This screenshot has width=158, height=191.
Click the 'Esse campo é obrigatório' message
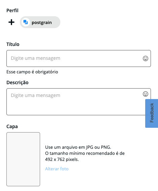[x=32, y=72]
